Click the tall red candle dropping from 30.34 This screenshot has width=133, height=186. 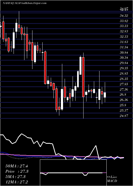(83, 77)
